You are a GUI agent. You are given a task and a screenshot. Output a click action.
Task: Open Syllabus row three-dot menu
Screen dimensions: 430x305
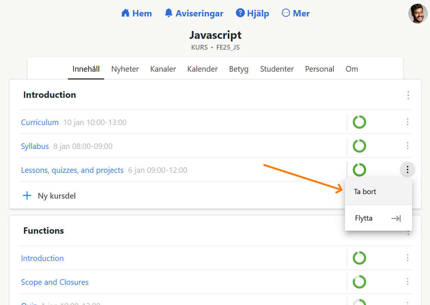coord(407,146)
